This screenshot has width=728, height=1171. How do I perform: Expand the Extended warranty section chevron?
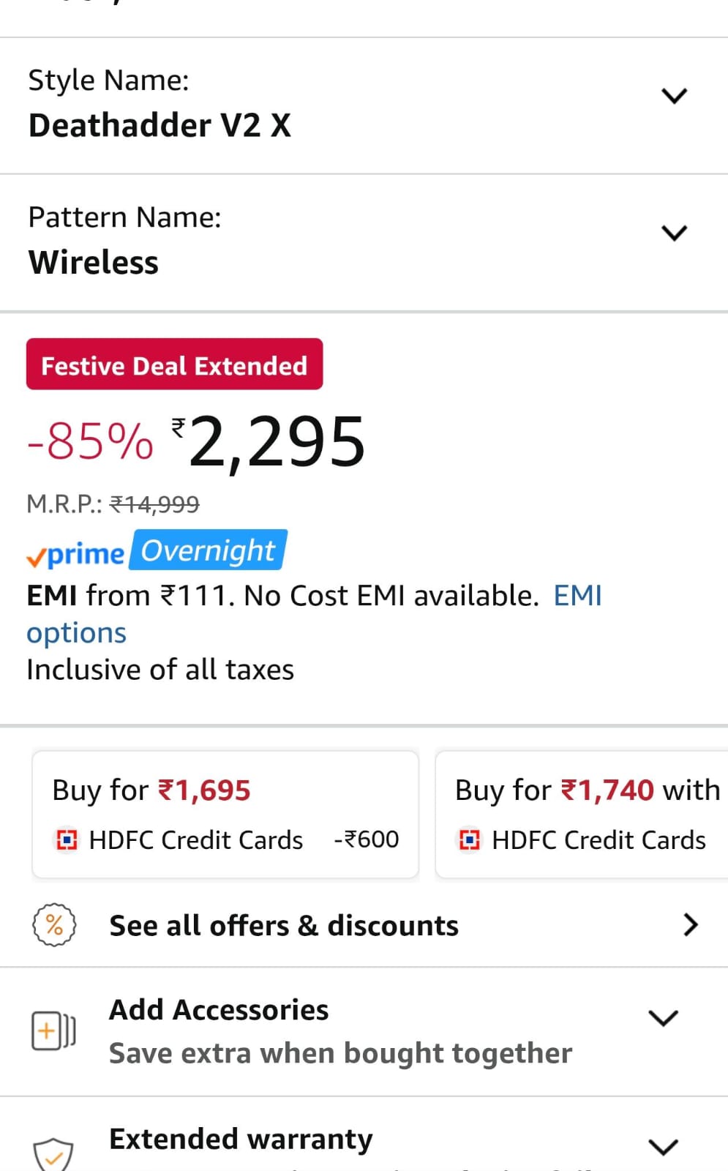pyautogui.click(x=663, y=1147)
